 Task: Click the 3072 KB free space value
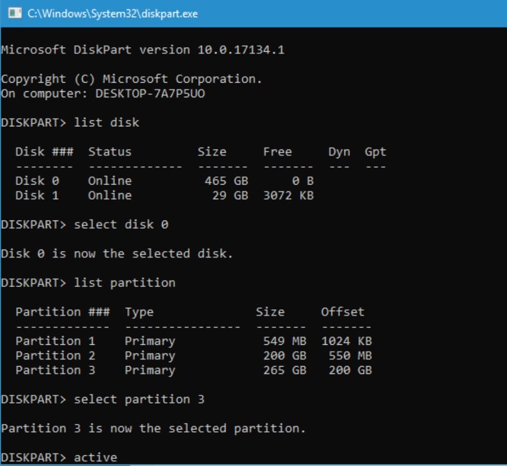coord(288,195)
